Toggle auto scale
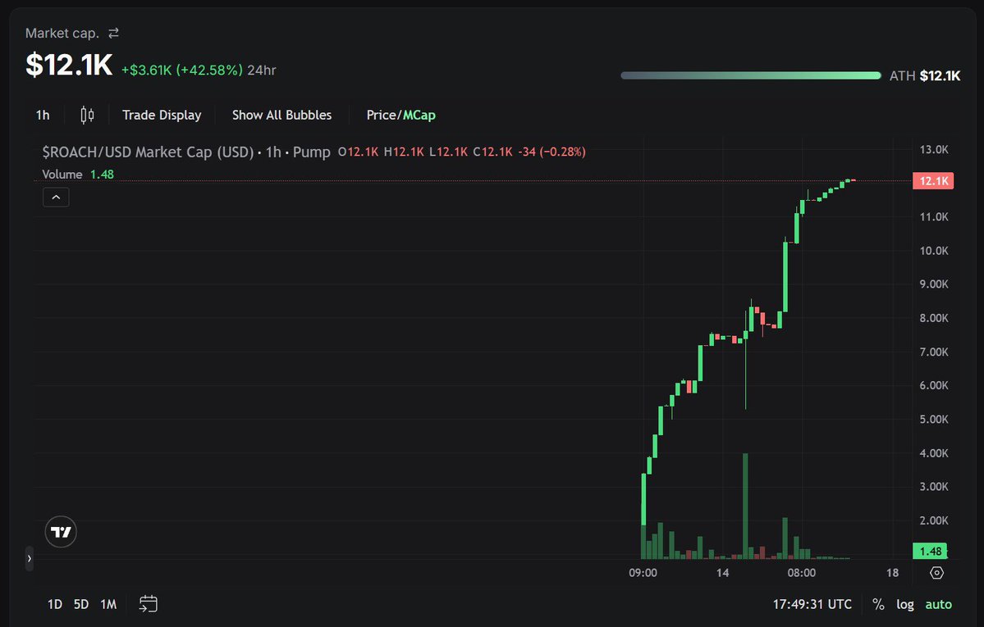Screen dimensions: 984x627 pyautogui.click(x=938, y=604)
